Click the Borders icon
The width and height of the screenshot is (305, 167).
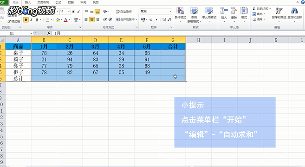tap(47, 20)
